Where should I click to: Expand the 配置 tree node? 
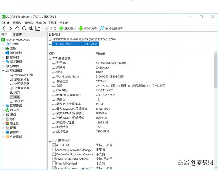tap(3, 128)
